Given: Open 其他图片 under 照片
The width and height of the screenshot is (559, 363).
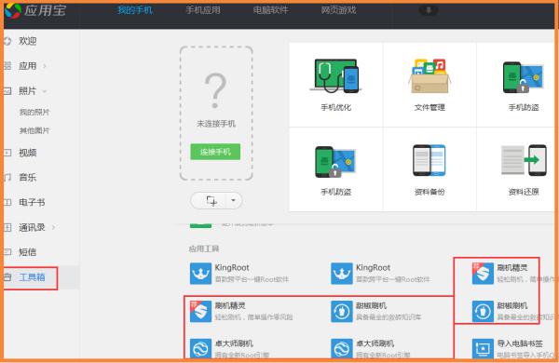Looking at the screenshot, I should tap(34, 130).
